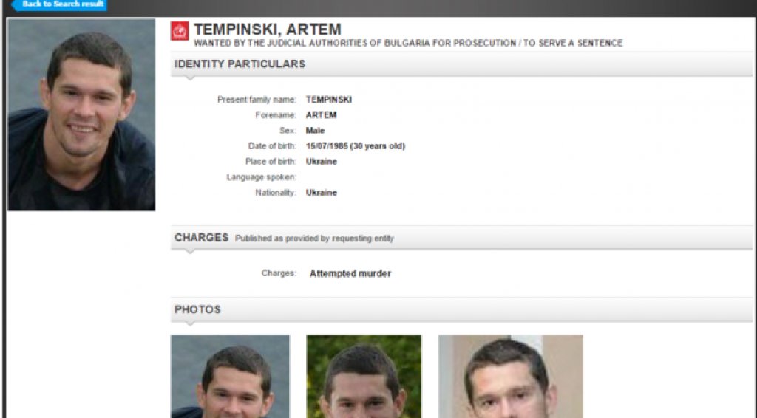Click the TEMPINSKI, ARTEM title heading

tap(268, 30)
